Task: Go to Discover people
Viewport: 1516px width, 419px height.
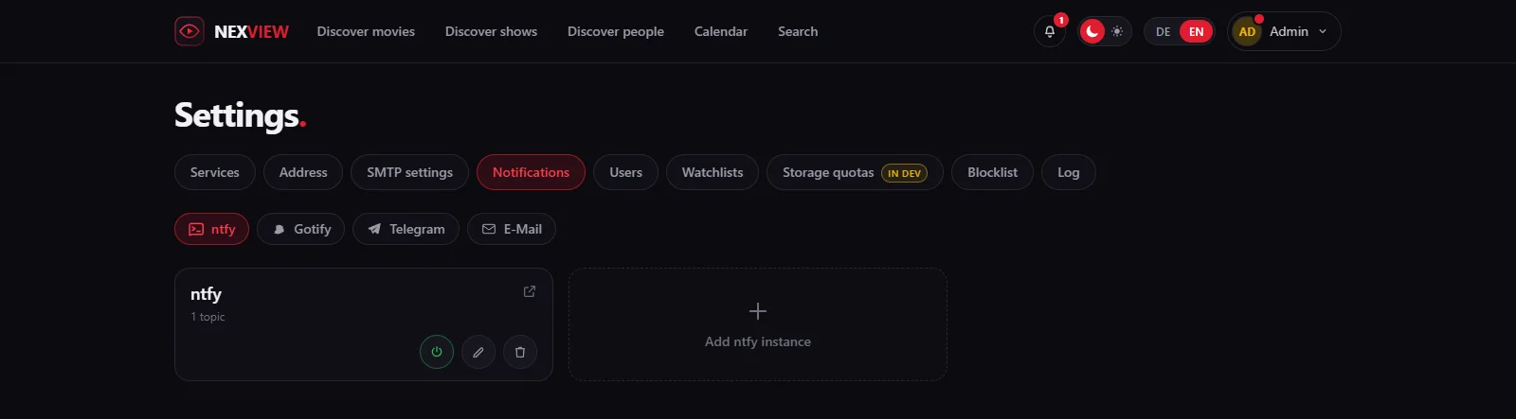Action: 616,31
